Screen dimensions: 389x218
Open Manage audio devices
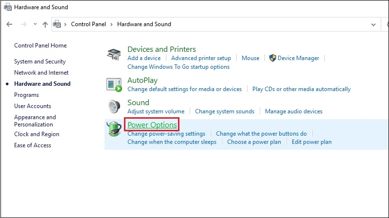pyautogui.click(x=294, y=111)
